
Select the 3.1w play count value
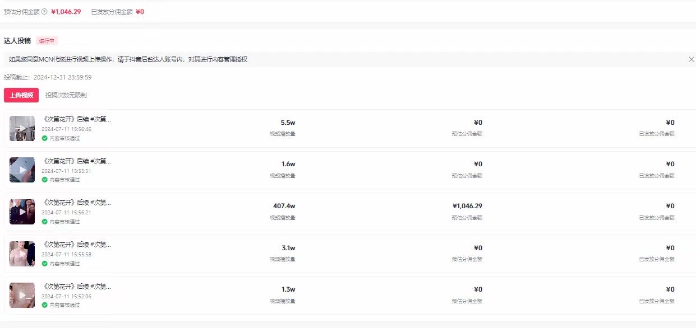tap(288, 248)
